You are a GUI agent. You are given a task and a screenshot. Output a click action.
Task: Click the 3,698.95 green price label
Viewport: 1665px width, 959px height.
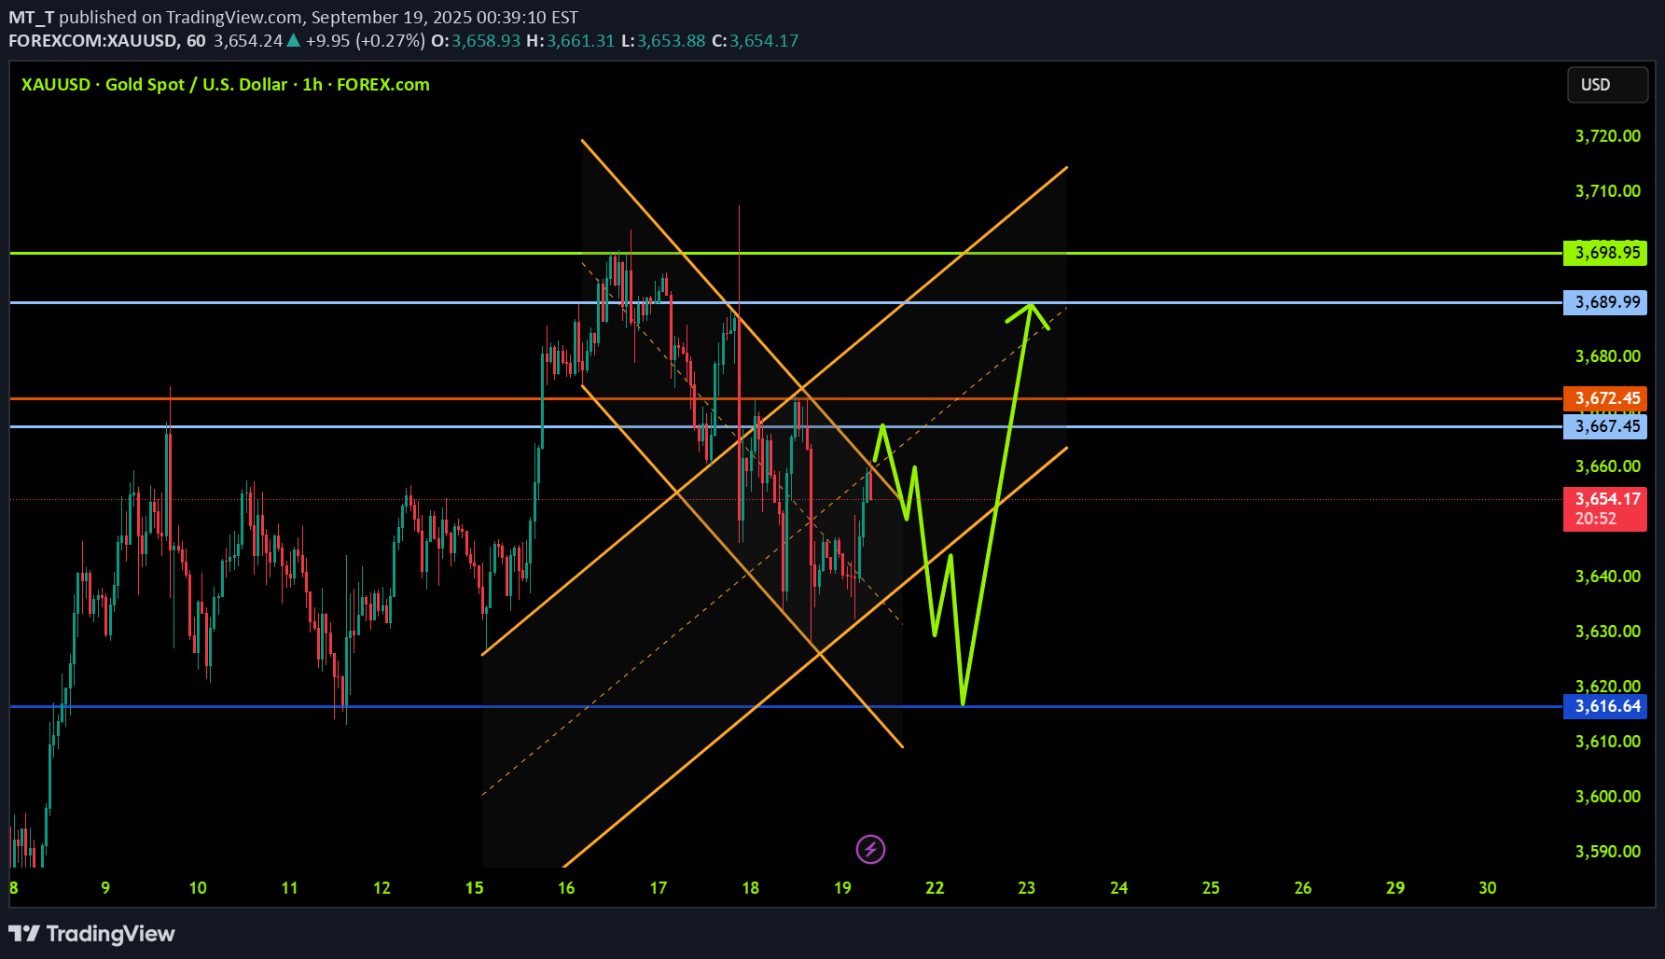(x=1604, y=253)
